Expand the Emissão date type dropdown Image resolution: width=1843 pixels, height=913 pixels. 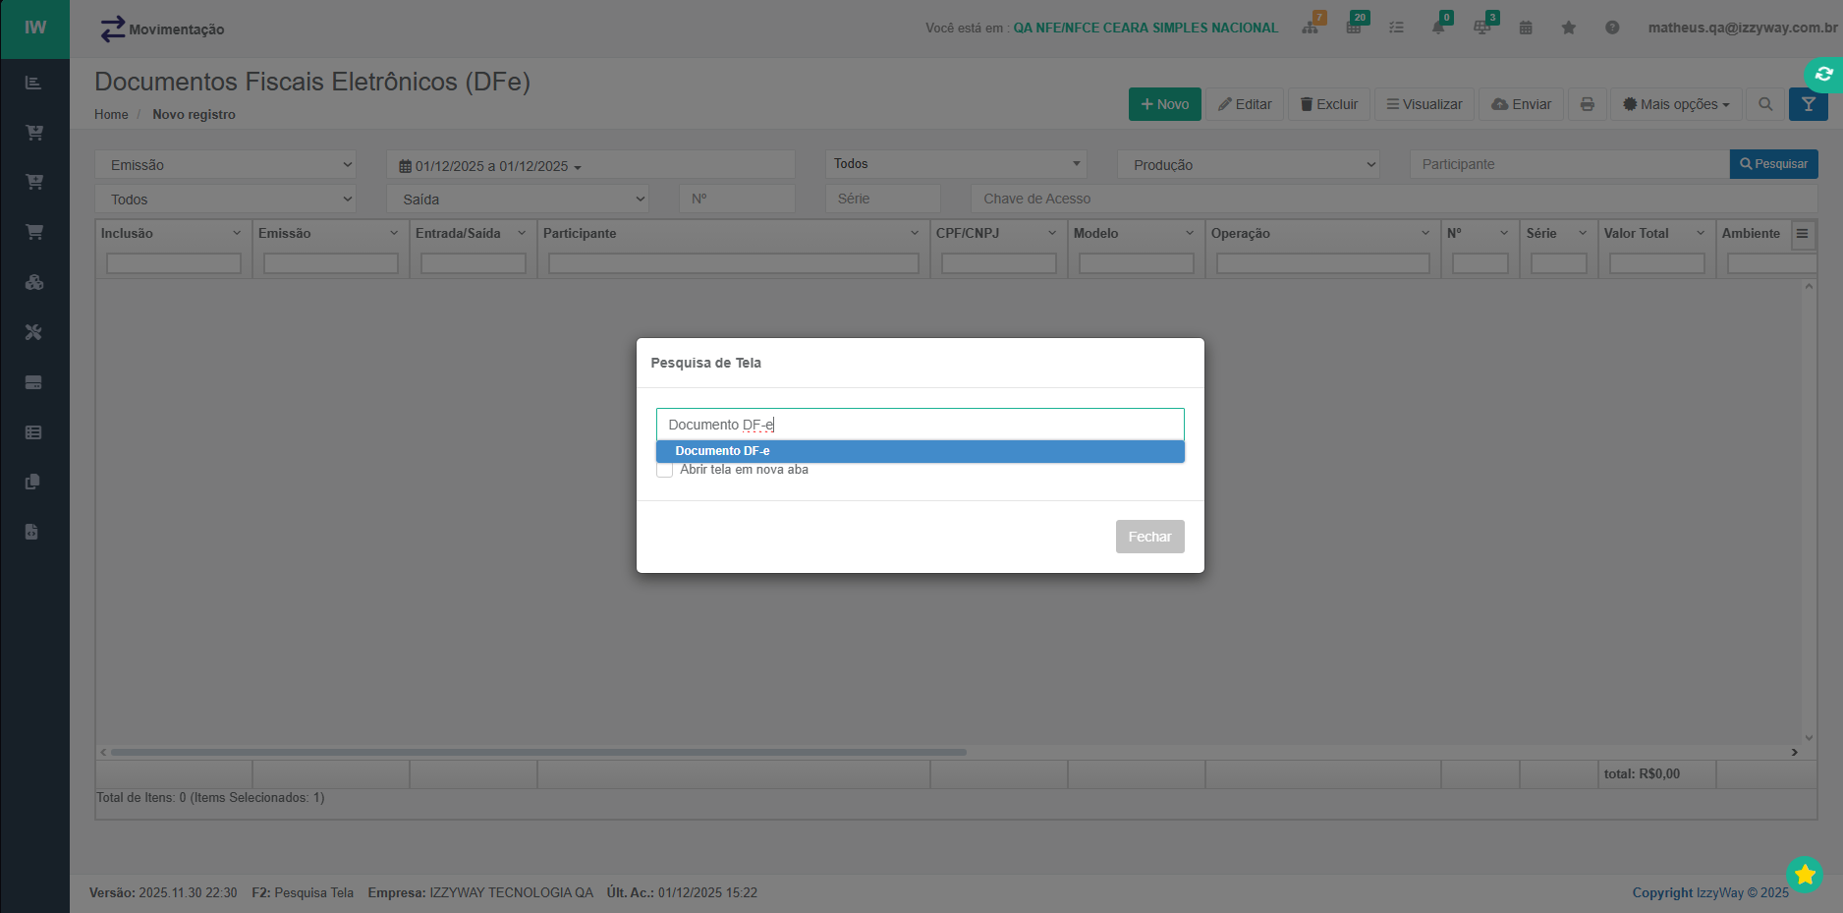[226, 165]
